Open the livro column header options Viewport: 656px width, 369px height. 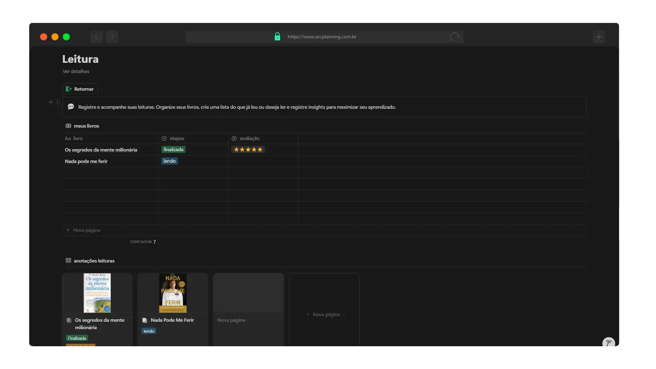(78, 139)
